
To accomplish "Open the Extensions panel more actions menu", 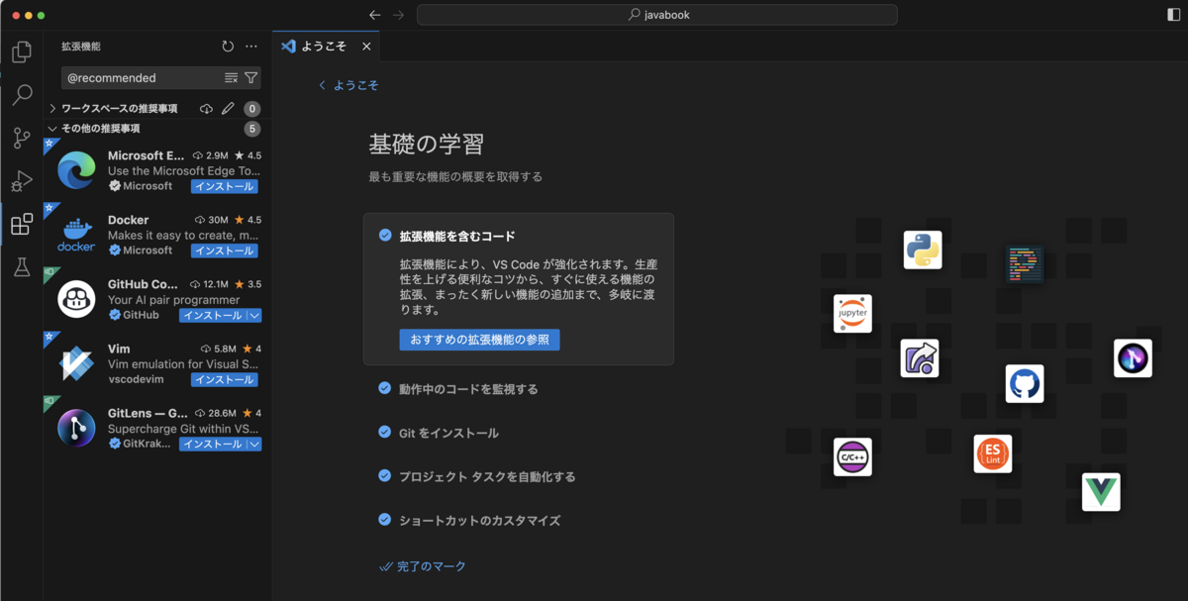I will (x=250, y=46).
